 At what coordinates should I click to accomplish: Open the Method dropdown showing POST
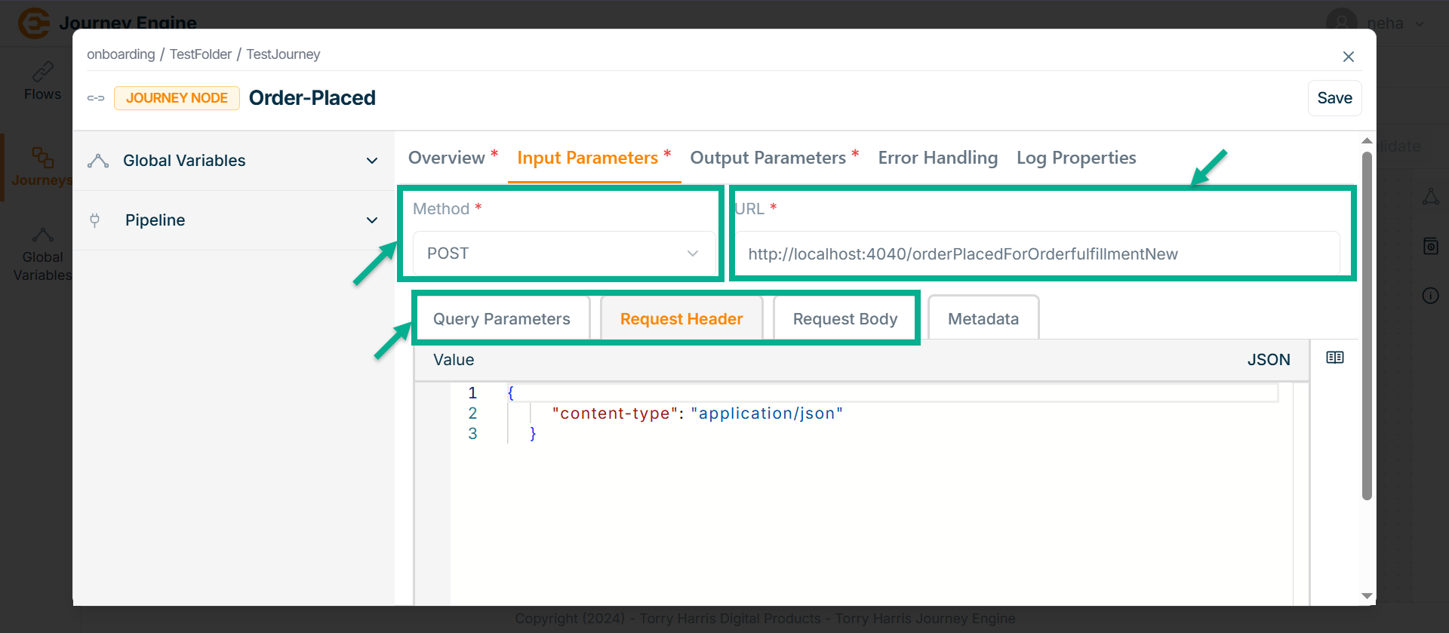(563, 254)
